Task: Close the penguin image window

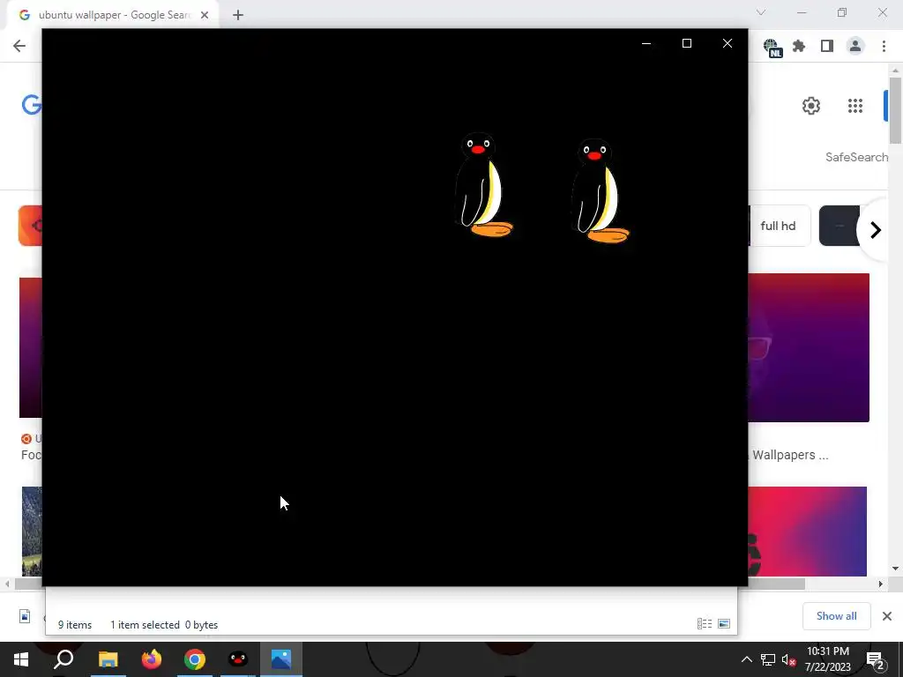Action: click(728, 43)
